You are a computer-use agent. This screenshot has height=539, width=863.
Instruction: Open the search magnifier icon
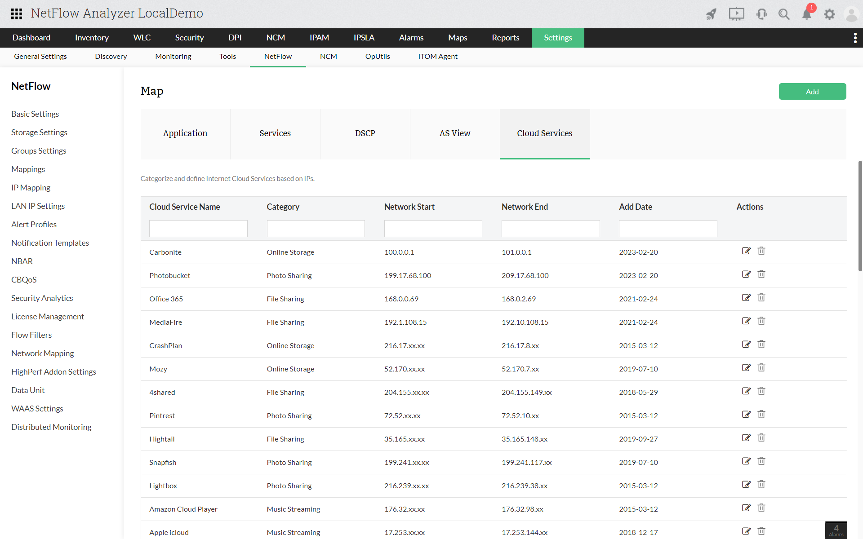pos(784,14)
